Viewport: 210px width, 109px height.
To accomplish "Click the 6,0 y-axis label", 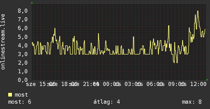I will 23,28.
